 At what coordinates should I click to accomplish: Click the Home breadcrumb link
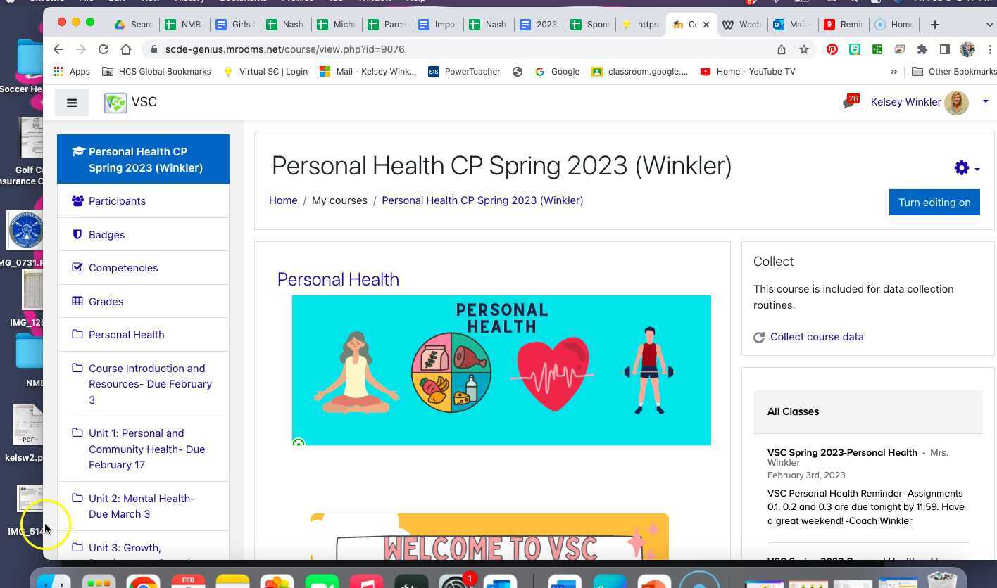(x=282, y=200)
